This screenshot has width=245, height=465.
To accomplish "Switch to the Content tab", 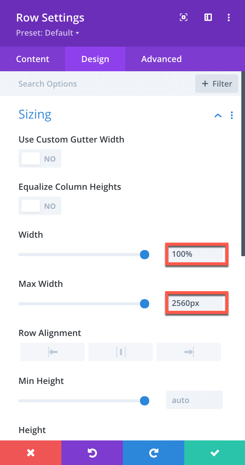I will click(33, 59).
